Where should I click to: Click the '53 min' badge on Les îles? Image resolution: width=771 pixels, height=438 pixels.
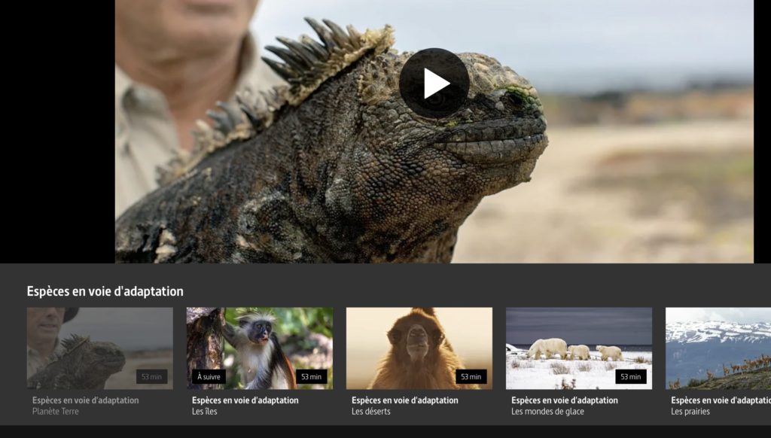[311, 376]
